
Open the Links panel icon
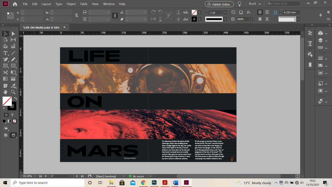pyautogui.click(x=320, y=47)
